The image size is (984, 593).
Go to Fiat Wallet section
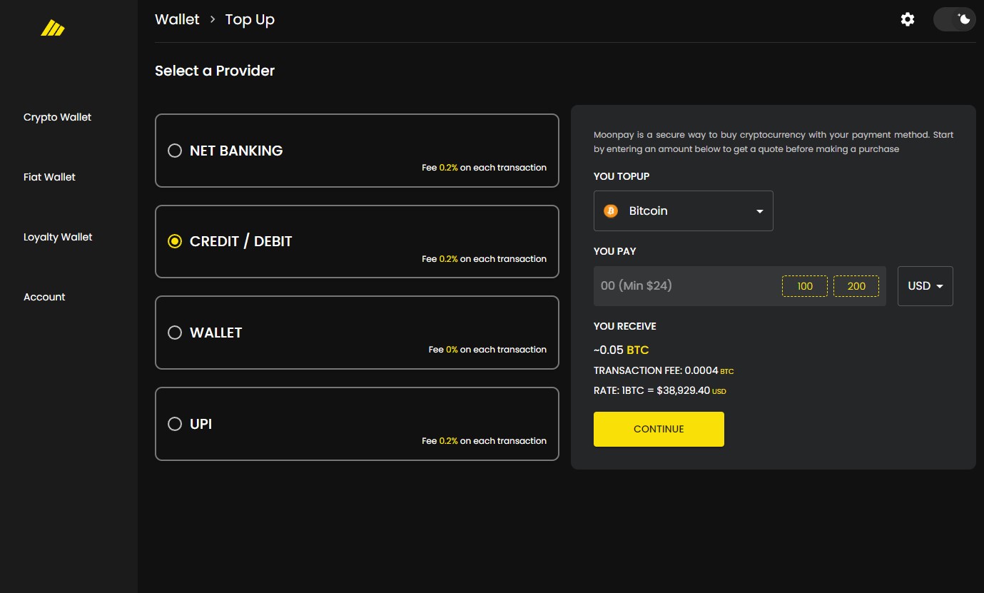tap(49, 177)
